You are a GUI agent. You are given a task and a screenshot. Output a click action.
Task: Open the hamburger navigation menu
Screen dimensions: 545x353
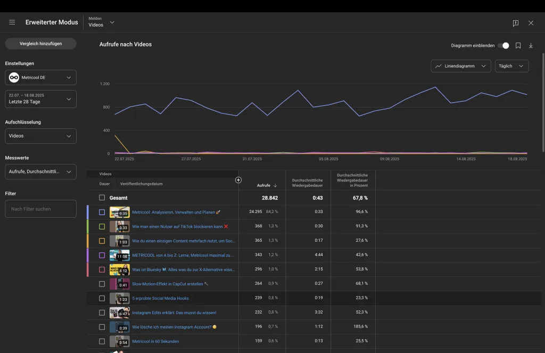tap(12, 22)
